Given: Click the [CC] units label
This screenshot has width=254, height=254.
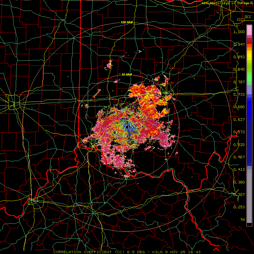Looking at the screenshot, I should coord(241,19).
